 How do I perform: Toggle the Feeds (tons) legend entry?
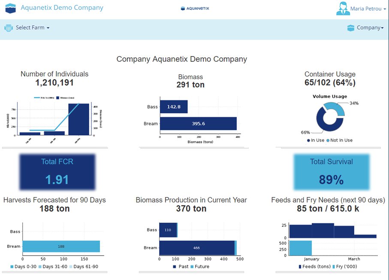314,267
